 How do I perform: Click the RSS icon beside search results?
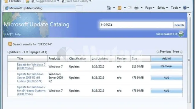pyautogui.click(x=10, y=44)
